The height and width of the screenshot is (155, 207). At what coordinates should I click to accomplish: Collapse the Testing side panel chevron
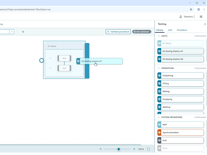205,24
